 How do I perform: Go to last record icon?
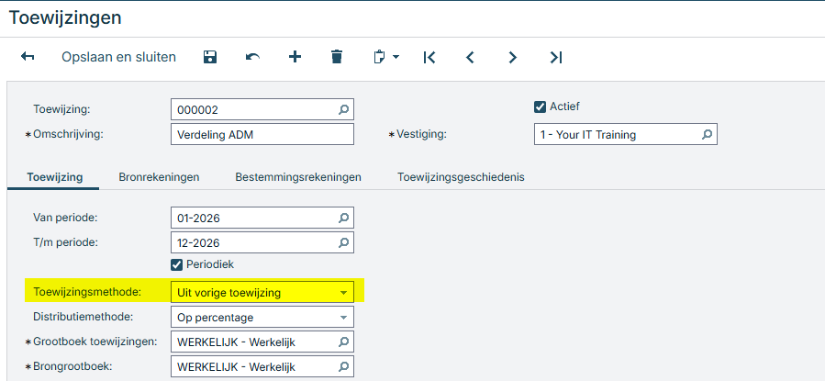(555, 57)
